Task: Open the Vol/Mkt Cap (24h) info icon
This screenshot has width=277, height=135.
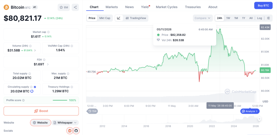Action: (72, 46)
